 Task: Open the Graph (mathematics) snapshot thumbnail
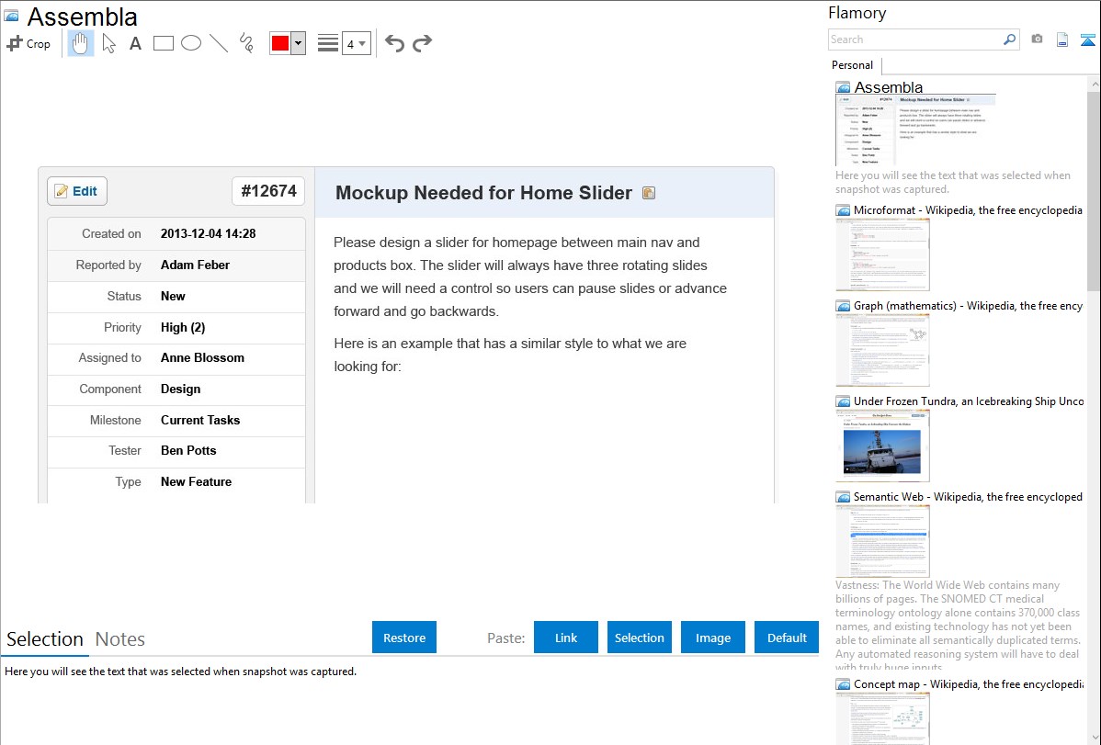pos(882,350)
